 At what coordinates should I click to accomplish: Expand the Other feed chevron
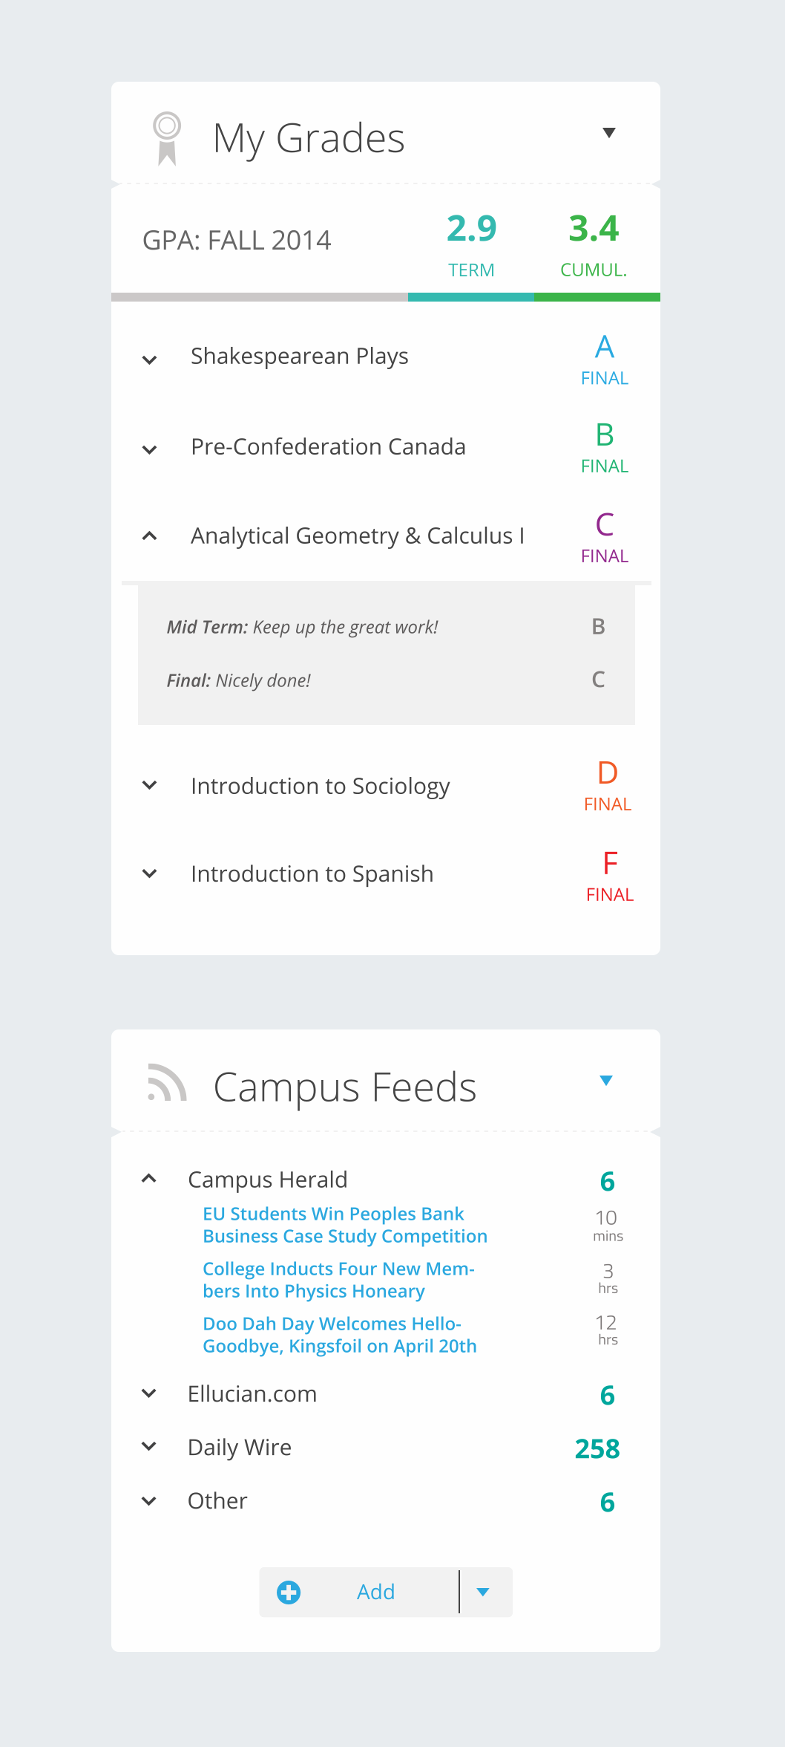pos(149,1500)
